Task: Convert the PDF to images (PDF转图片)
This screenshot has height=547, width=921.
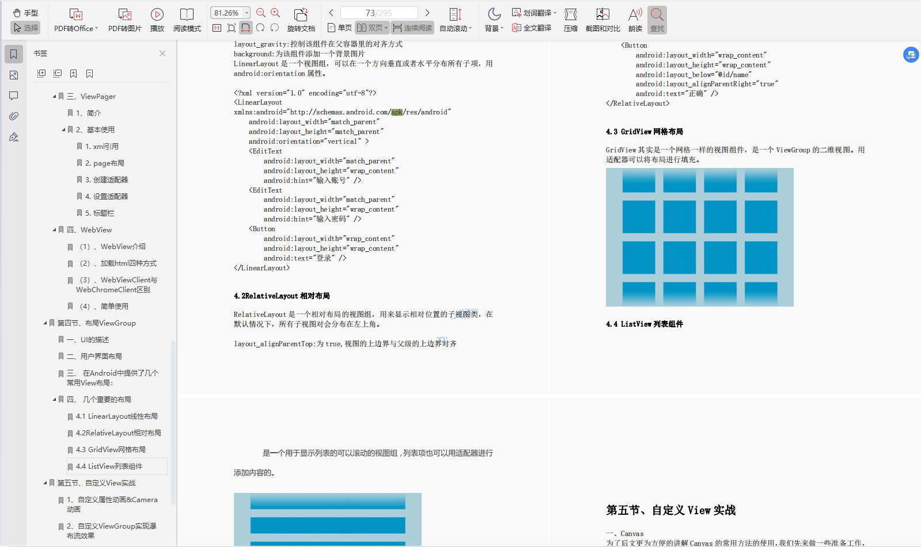Action: click(x=124, y=20)
